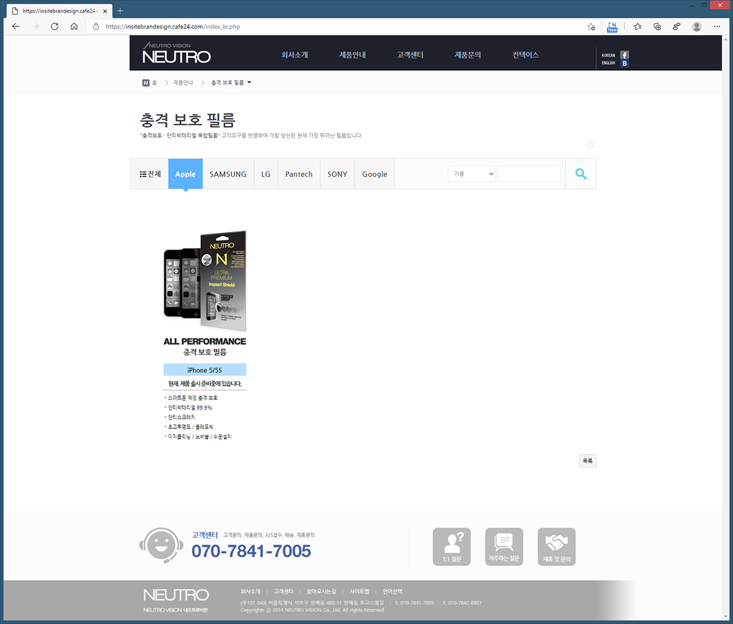The width and height of the screenshot is (733, 624).
Task: Refresh the page in the browser
Action: click(54, 26)
